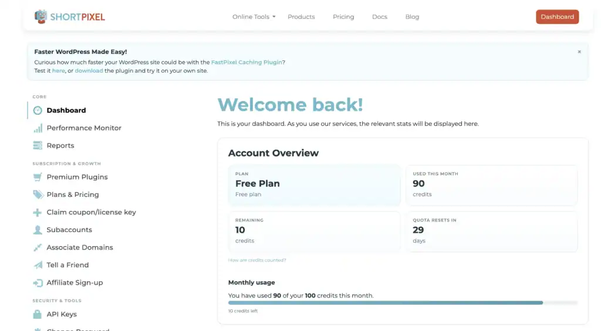Image resolution: width=601 pixels, height=331 pixels.
Task: Click the Tell a Friend paper plane icon
Action: click(38, 265)
